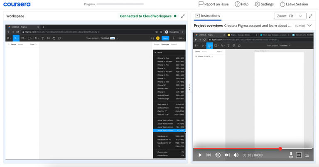Screen dimensions: 319x167
Task: Mute the video volume
Action: (236, 155)
